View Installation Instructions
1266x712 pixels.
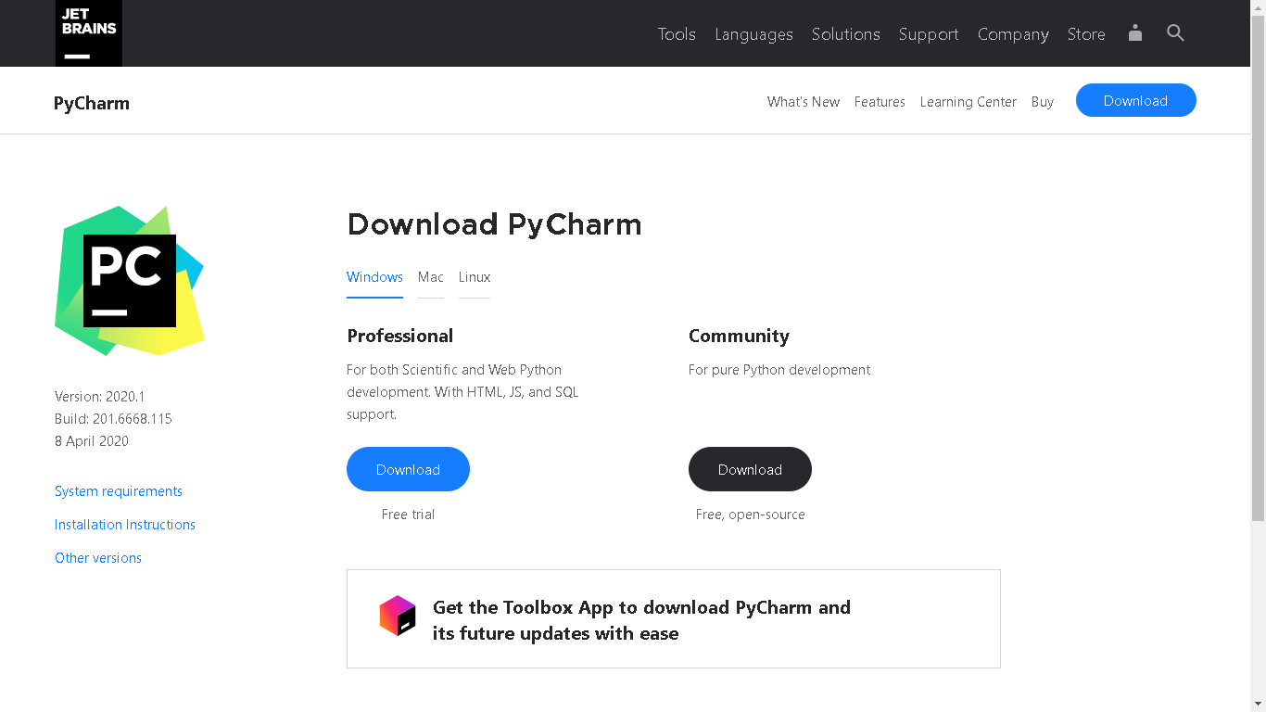[124, 525]
